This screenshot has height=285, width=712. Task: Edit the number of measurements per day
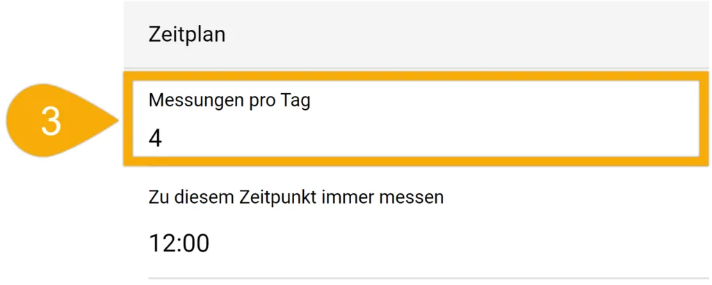(x=416, y=118)
